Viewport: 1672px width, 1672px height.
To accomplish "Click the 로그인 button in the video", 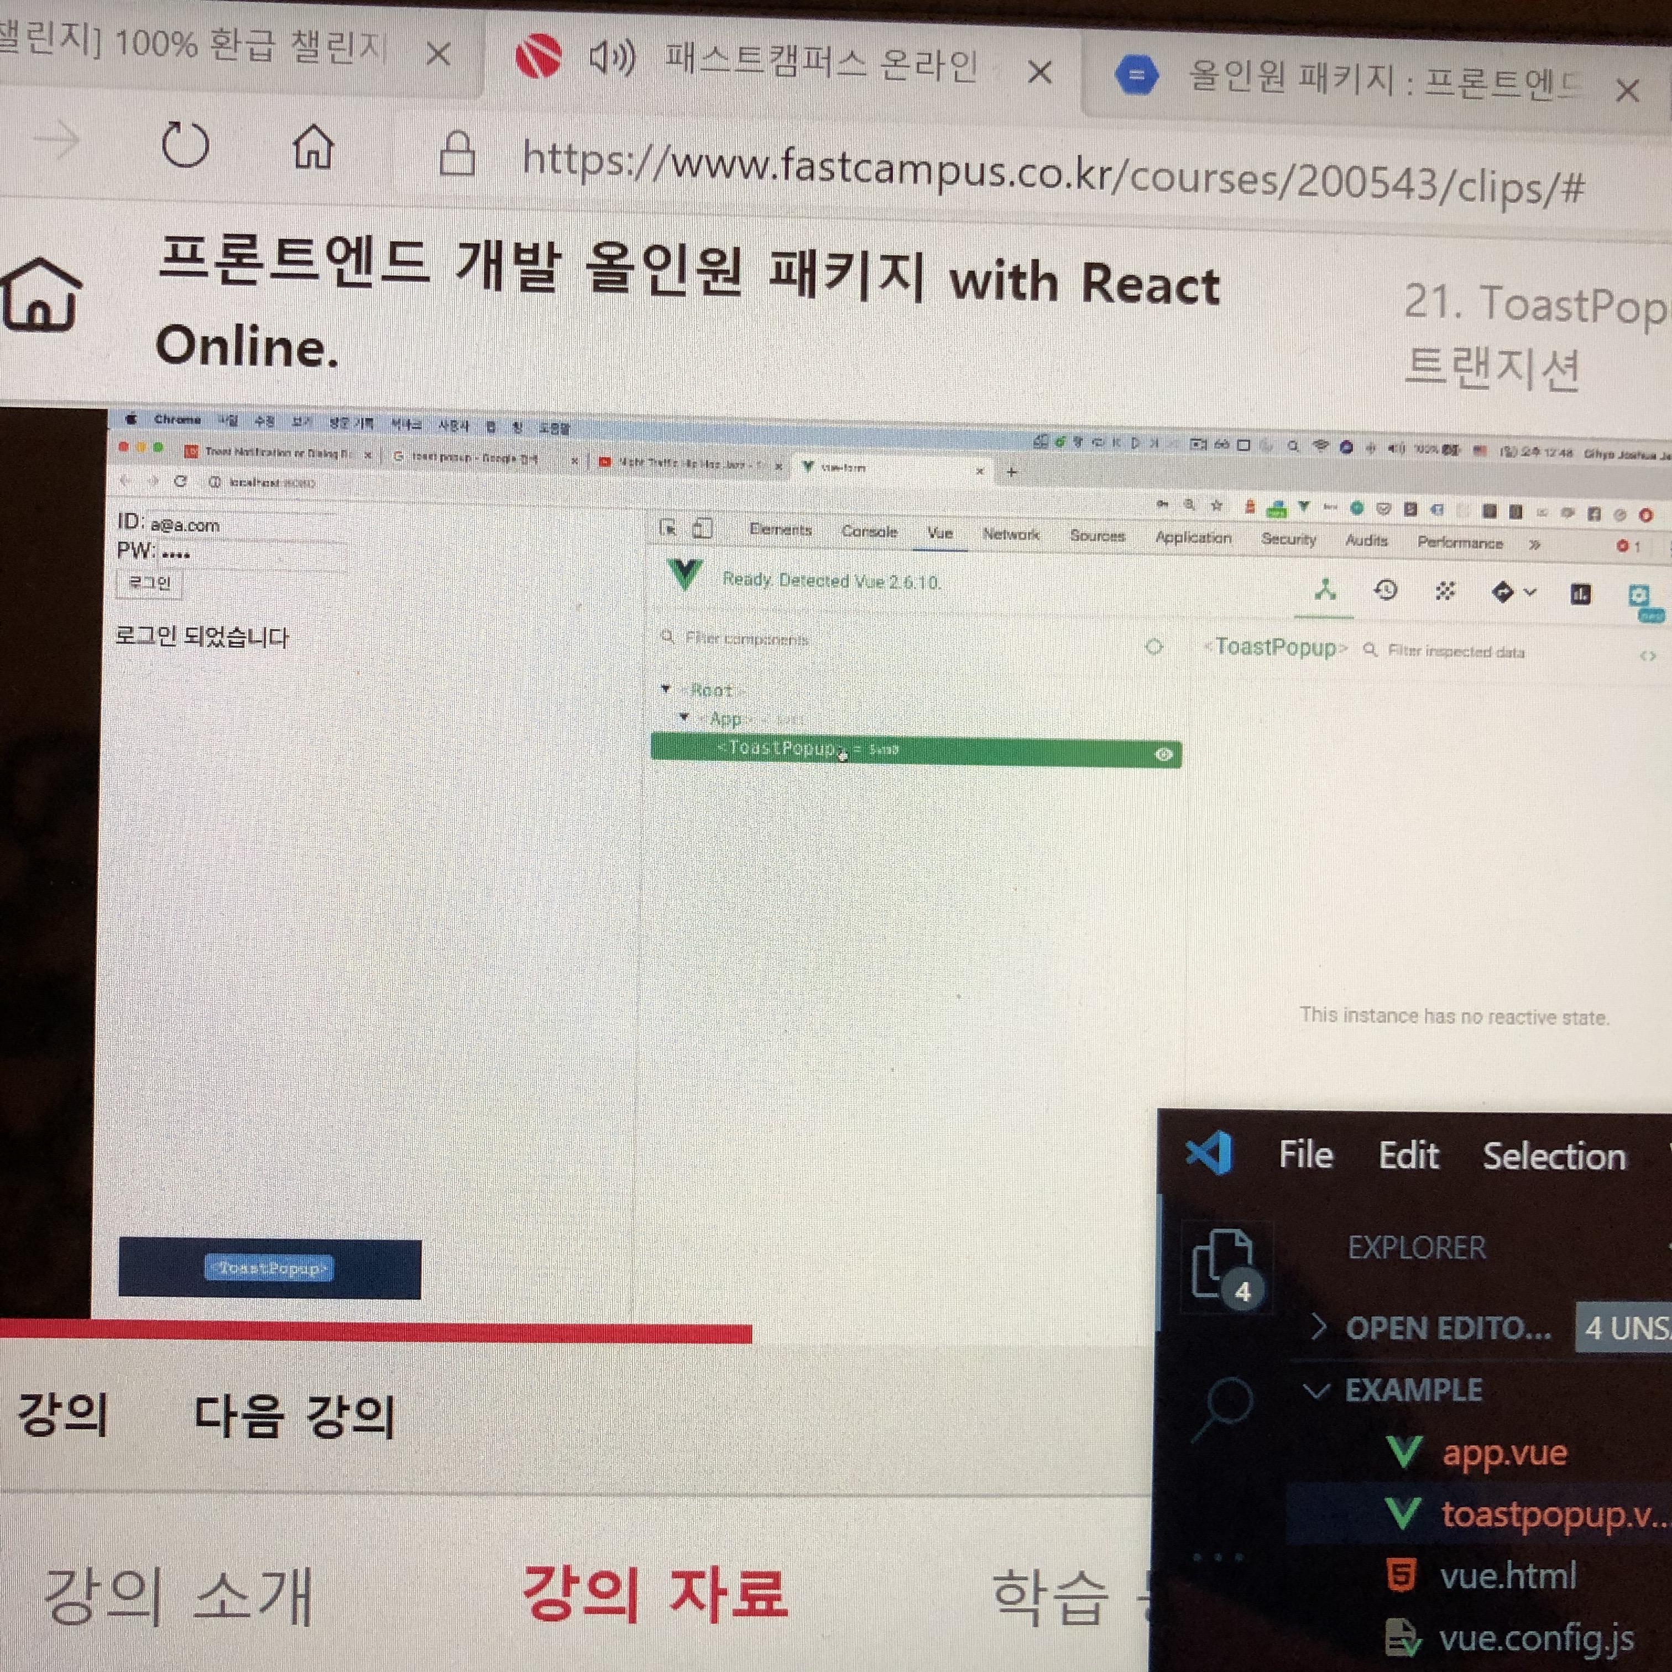I will pyautogui.click(x=150, y=582).
